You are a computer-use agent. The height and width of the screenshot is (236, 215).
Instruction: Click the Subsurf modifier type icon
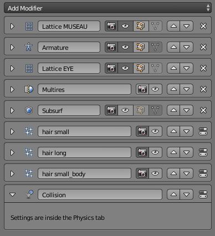(x=29, y=110)
